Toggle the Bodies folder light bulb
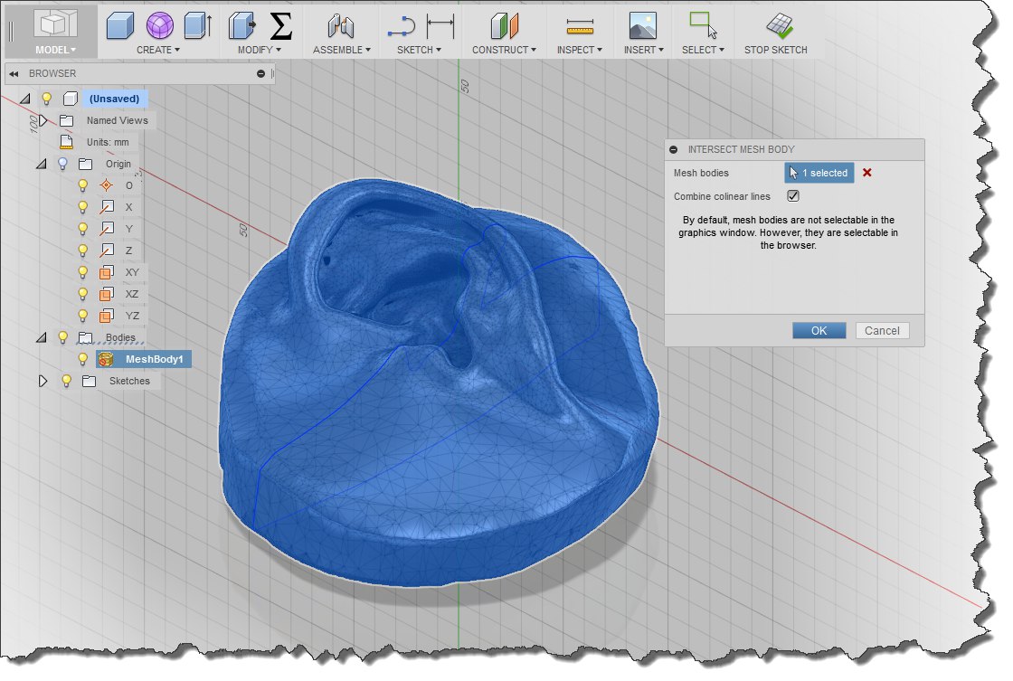The height and width of the screenshot is (681, 1013). pyautogui.click(x=62, y=337)
